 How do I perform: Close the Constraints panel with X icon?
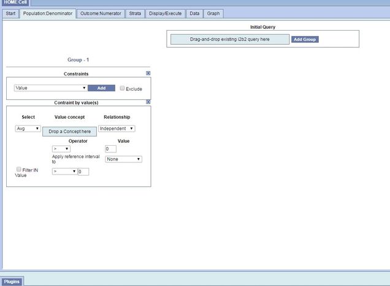[148, 73]
